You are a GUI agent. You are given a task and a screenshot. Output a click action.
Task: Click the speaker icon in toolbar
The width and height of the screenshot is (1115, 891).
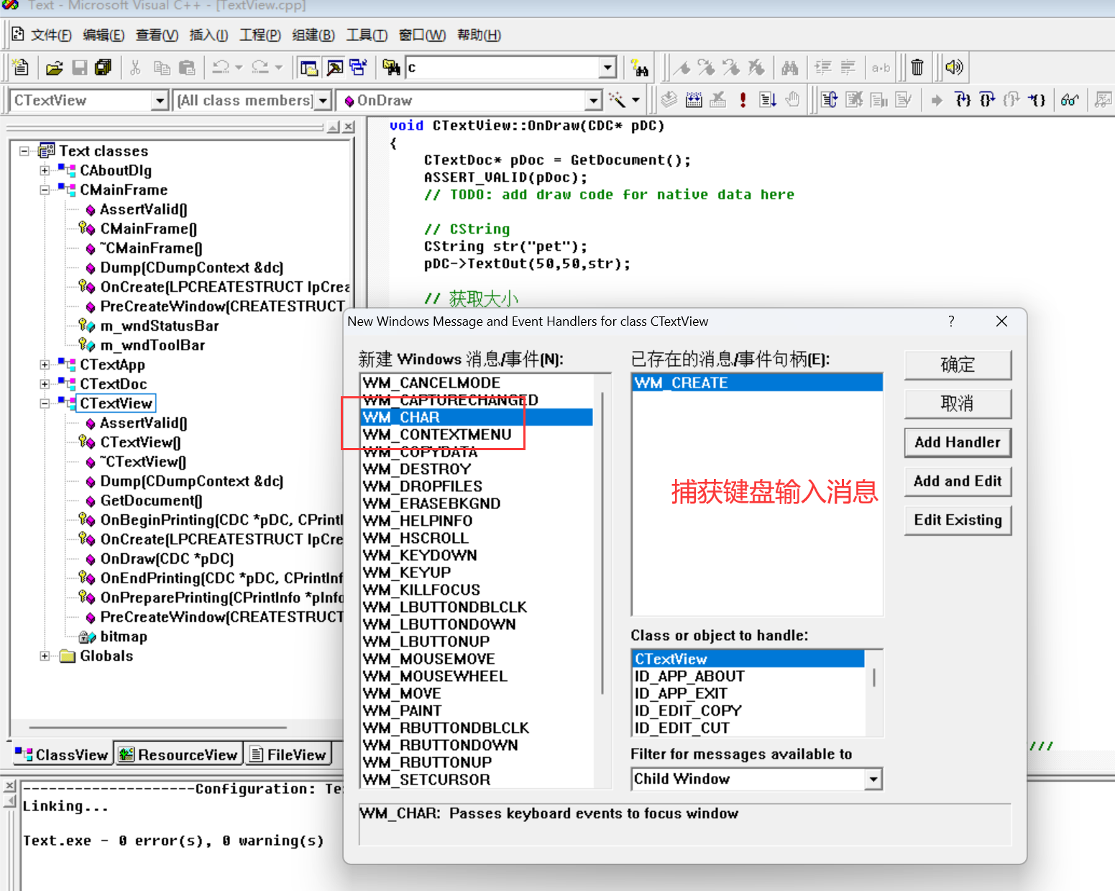[x=954, y=68]
